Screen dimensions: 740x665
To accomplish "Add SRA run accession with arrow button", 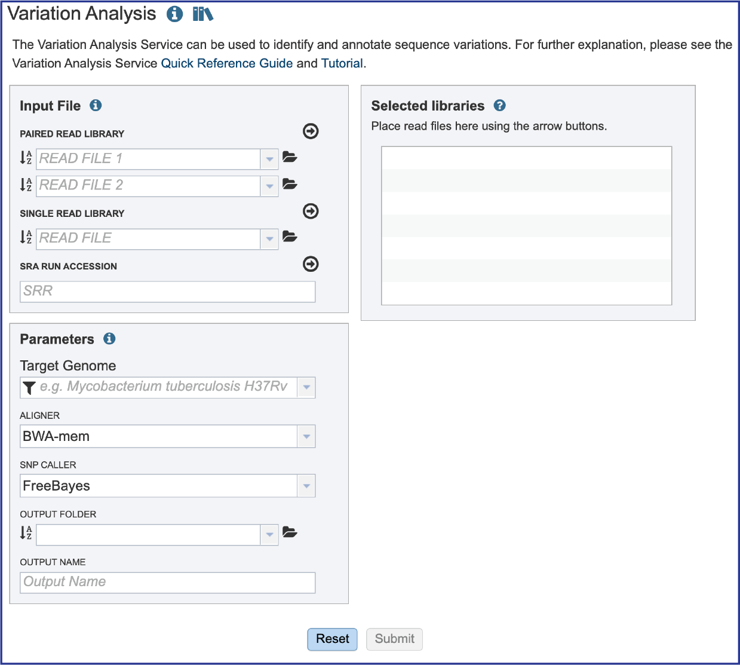I will (x=311, y=264).
